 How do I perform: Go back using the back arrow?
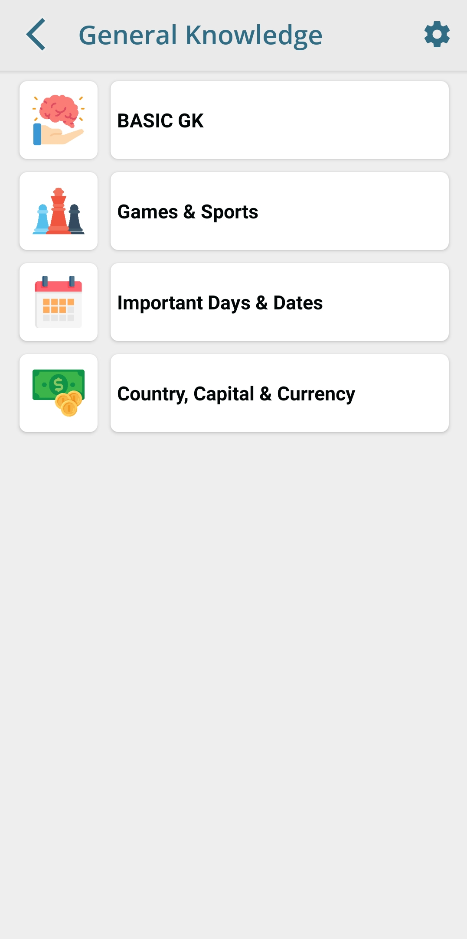click(36, 35)
